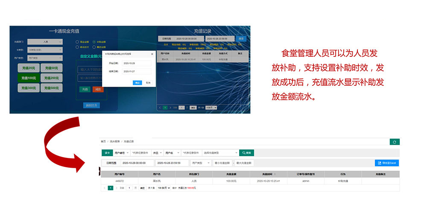Click 首页 in the breadcrumb
This screenshot has width=427, height=213.
(x=103, y=141)
